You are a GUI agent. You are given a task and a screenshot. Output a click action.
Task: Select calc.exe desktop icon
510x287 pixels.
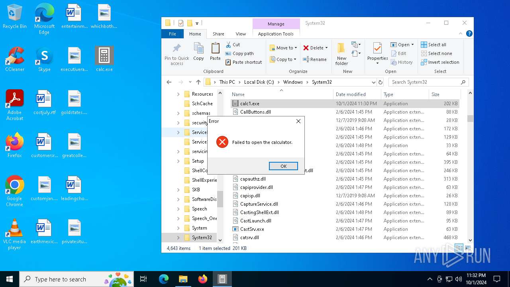(x=104, y=59)
